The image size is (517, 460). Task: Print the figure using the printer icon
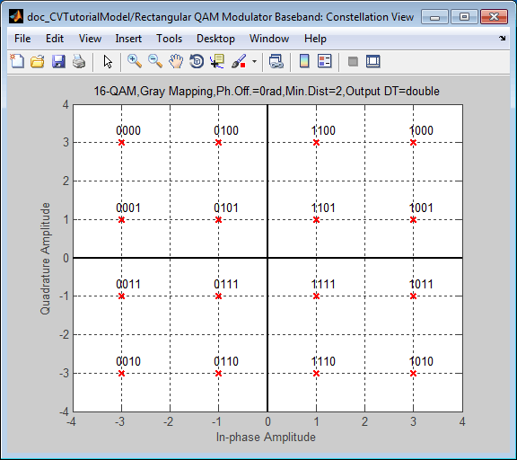tap(79, 61)
